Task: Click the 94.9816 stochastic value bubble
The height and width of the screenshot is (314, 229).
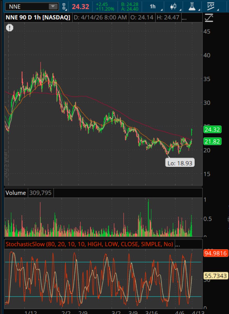Action: click(x=216, y=253)
